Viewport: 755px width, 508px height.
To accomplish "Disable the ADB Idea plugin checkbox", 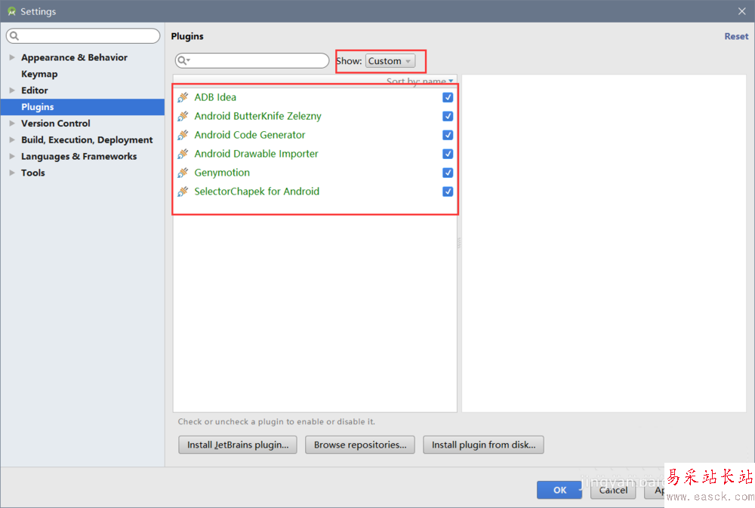I will [x=448, y=97].
